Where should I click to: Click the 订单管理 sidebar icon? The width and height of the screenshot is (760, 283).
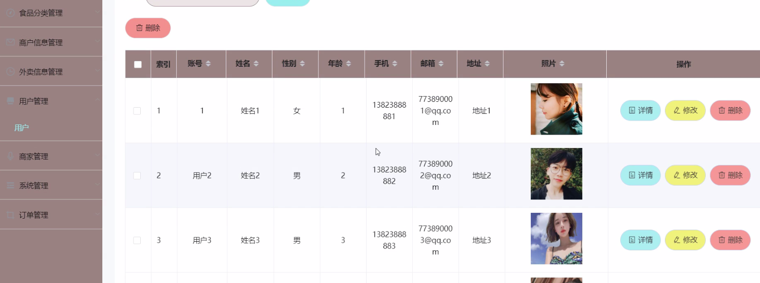pos(10,215)
